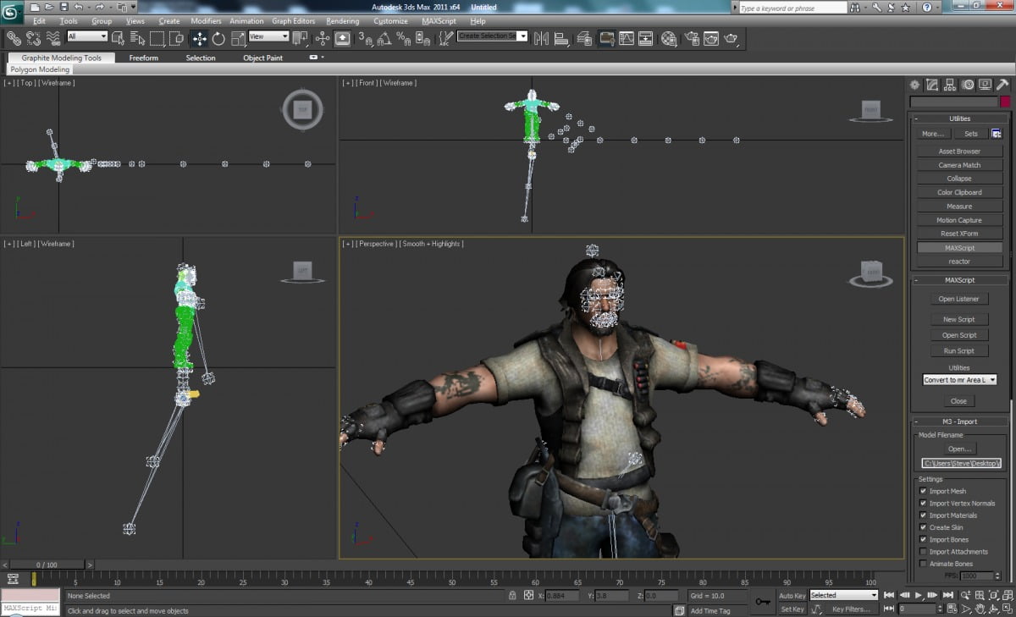This screenshot has width=1016, height=617.
Task: Click the Bind to Space Warp icon
Action: [53, 38]
